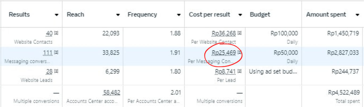
Task: Click the underlined 40 Website Contacts value
Action: pyautogui.click(x=49, y=34)
